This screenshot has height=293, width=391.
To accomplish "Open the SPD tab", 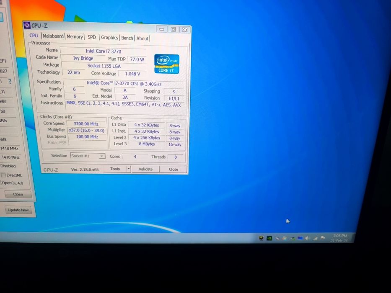I will click(x=92, y=37).
